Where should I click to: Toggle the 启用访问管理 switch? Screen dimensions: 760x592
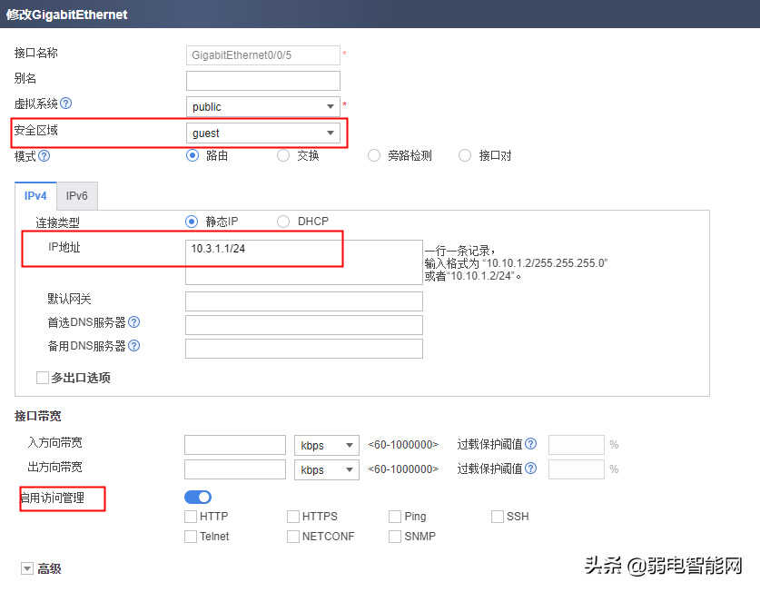[198, 497]
